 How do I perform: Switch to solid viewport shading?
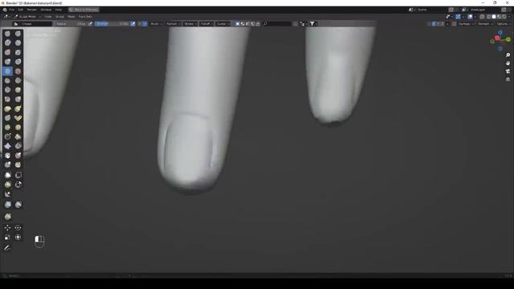point(494,16)
